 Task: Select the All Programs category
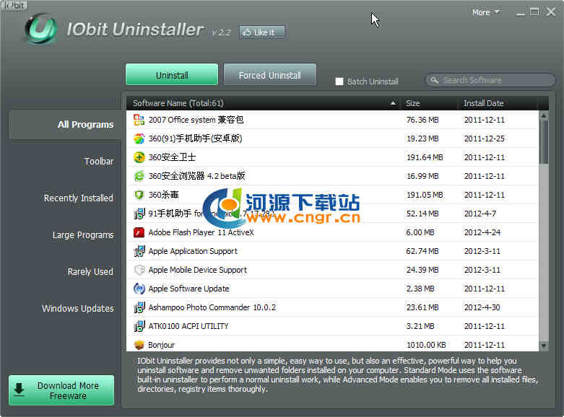tap(65, 124)
